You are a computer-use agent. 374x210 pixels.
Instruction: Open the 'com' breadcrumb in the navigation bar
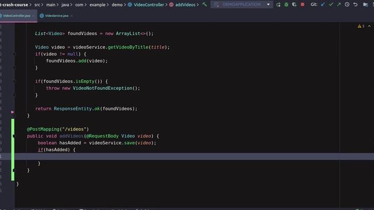click(79, 5)
